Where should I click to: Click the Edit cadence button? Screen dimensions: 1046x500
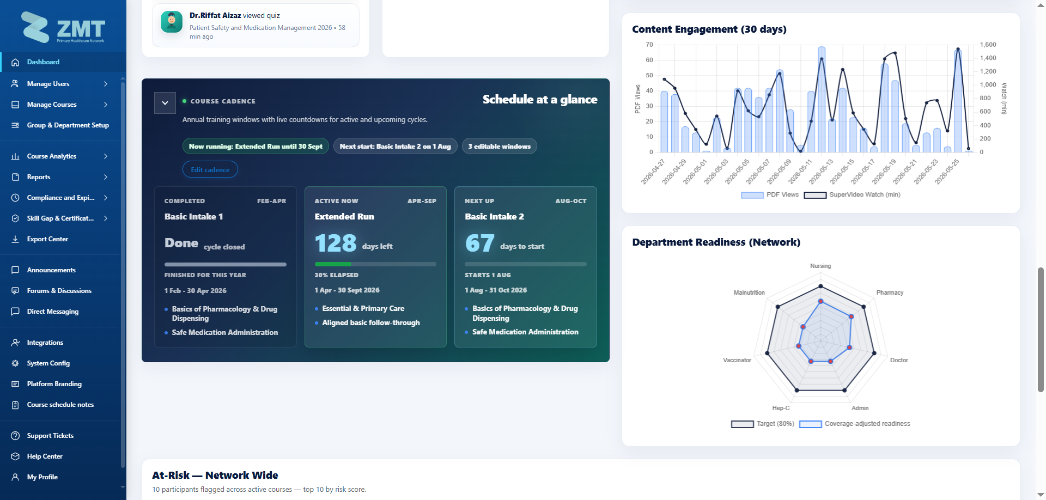click(210, 169)
